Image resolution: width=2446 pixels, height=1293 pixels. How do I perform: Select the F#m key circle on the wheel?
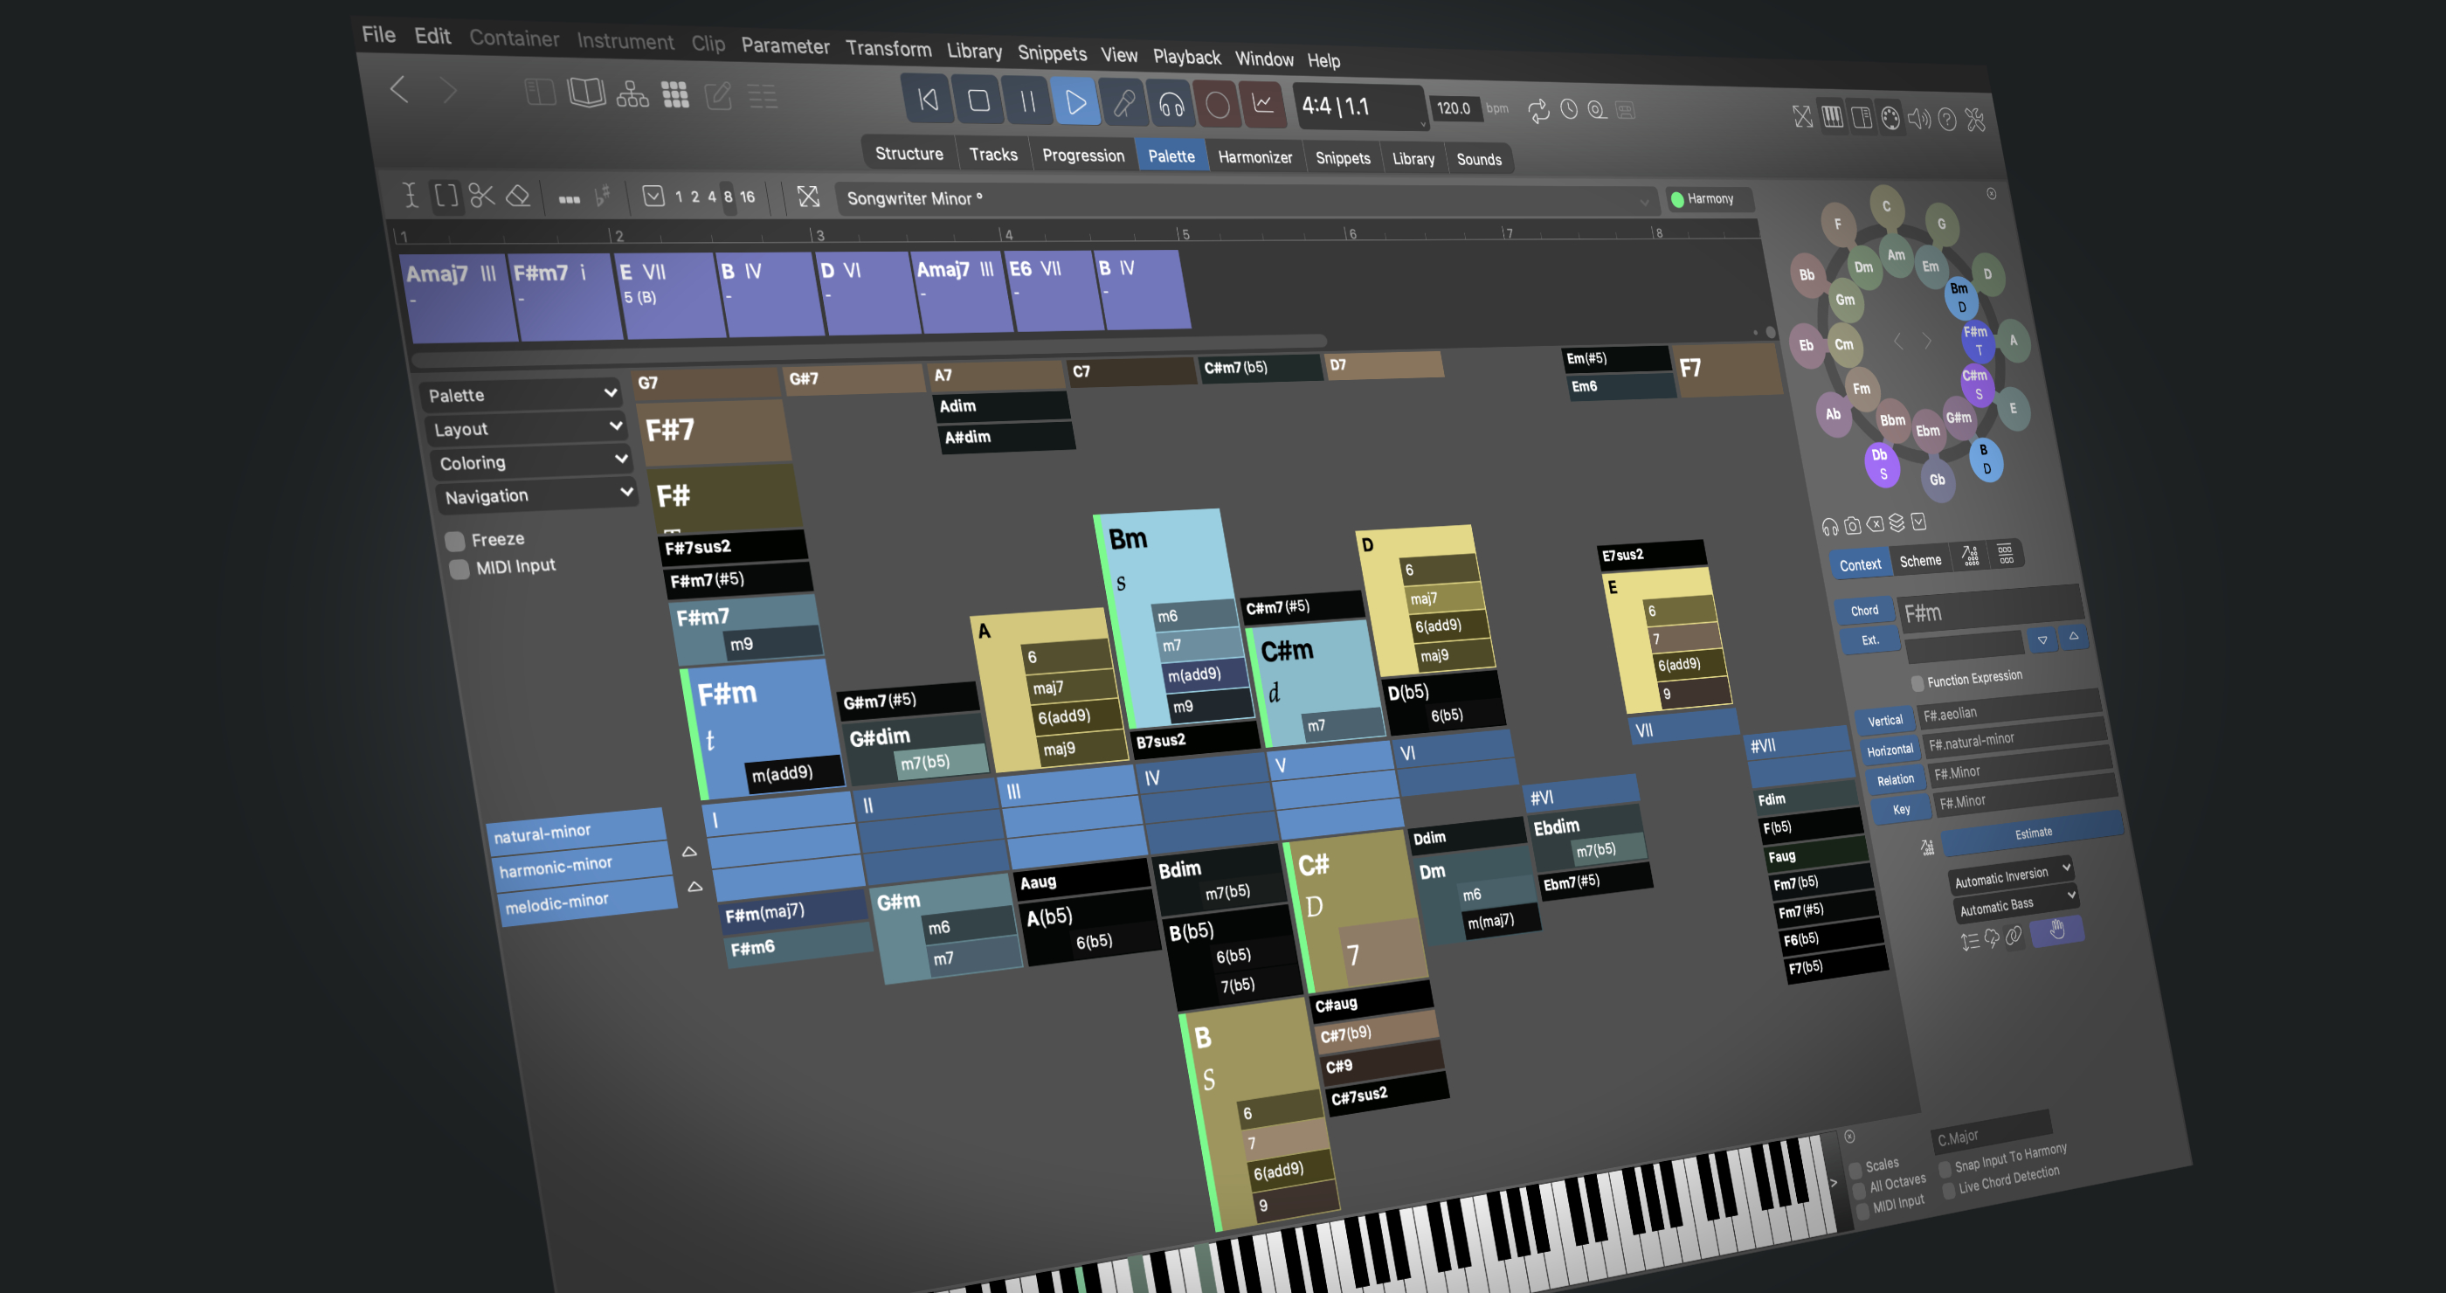pos(1977,340)
